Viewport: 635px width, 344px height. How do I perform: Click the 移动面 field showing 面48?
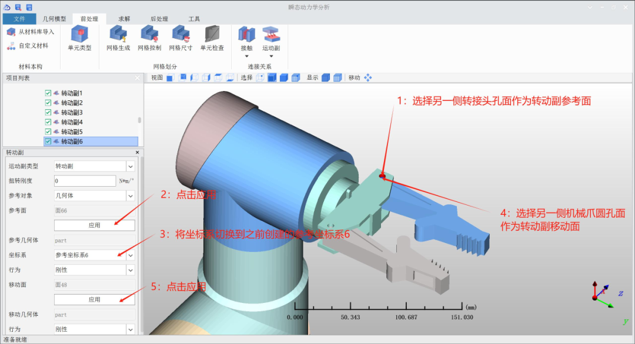click(94, 285)
